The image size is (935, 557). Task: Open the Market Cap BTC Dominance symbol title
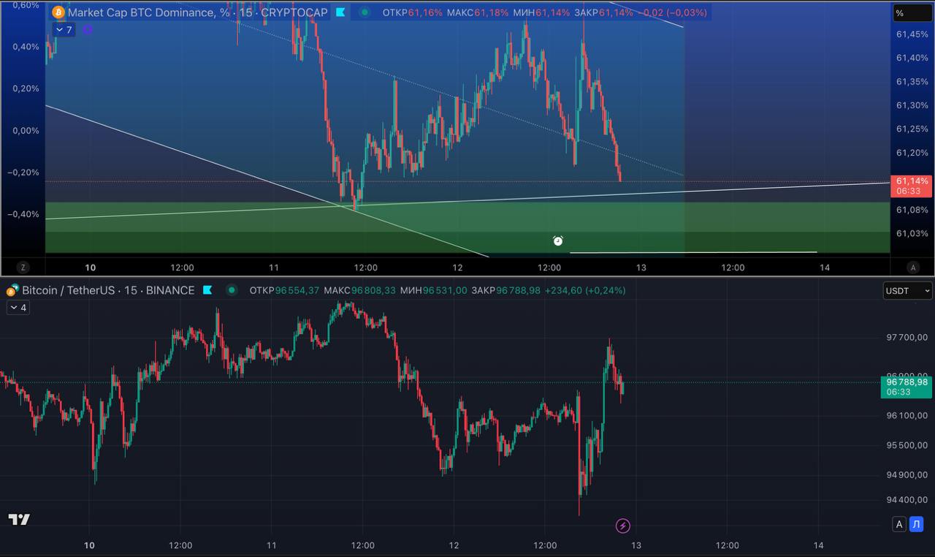pyautogui.click(x=198, y=12)
